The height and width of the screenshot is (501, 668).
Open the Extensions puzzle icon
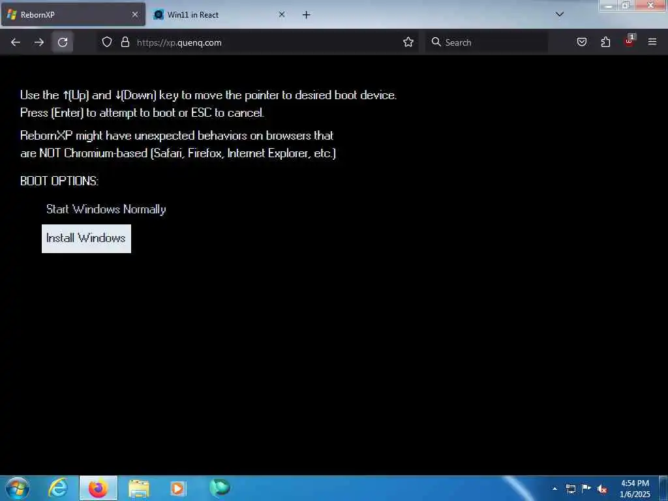click(605, 42)
